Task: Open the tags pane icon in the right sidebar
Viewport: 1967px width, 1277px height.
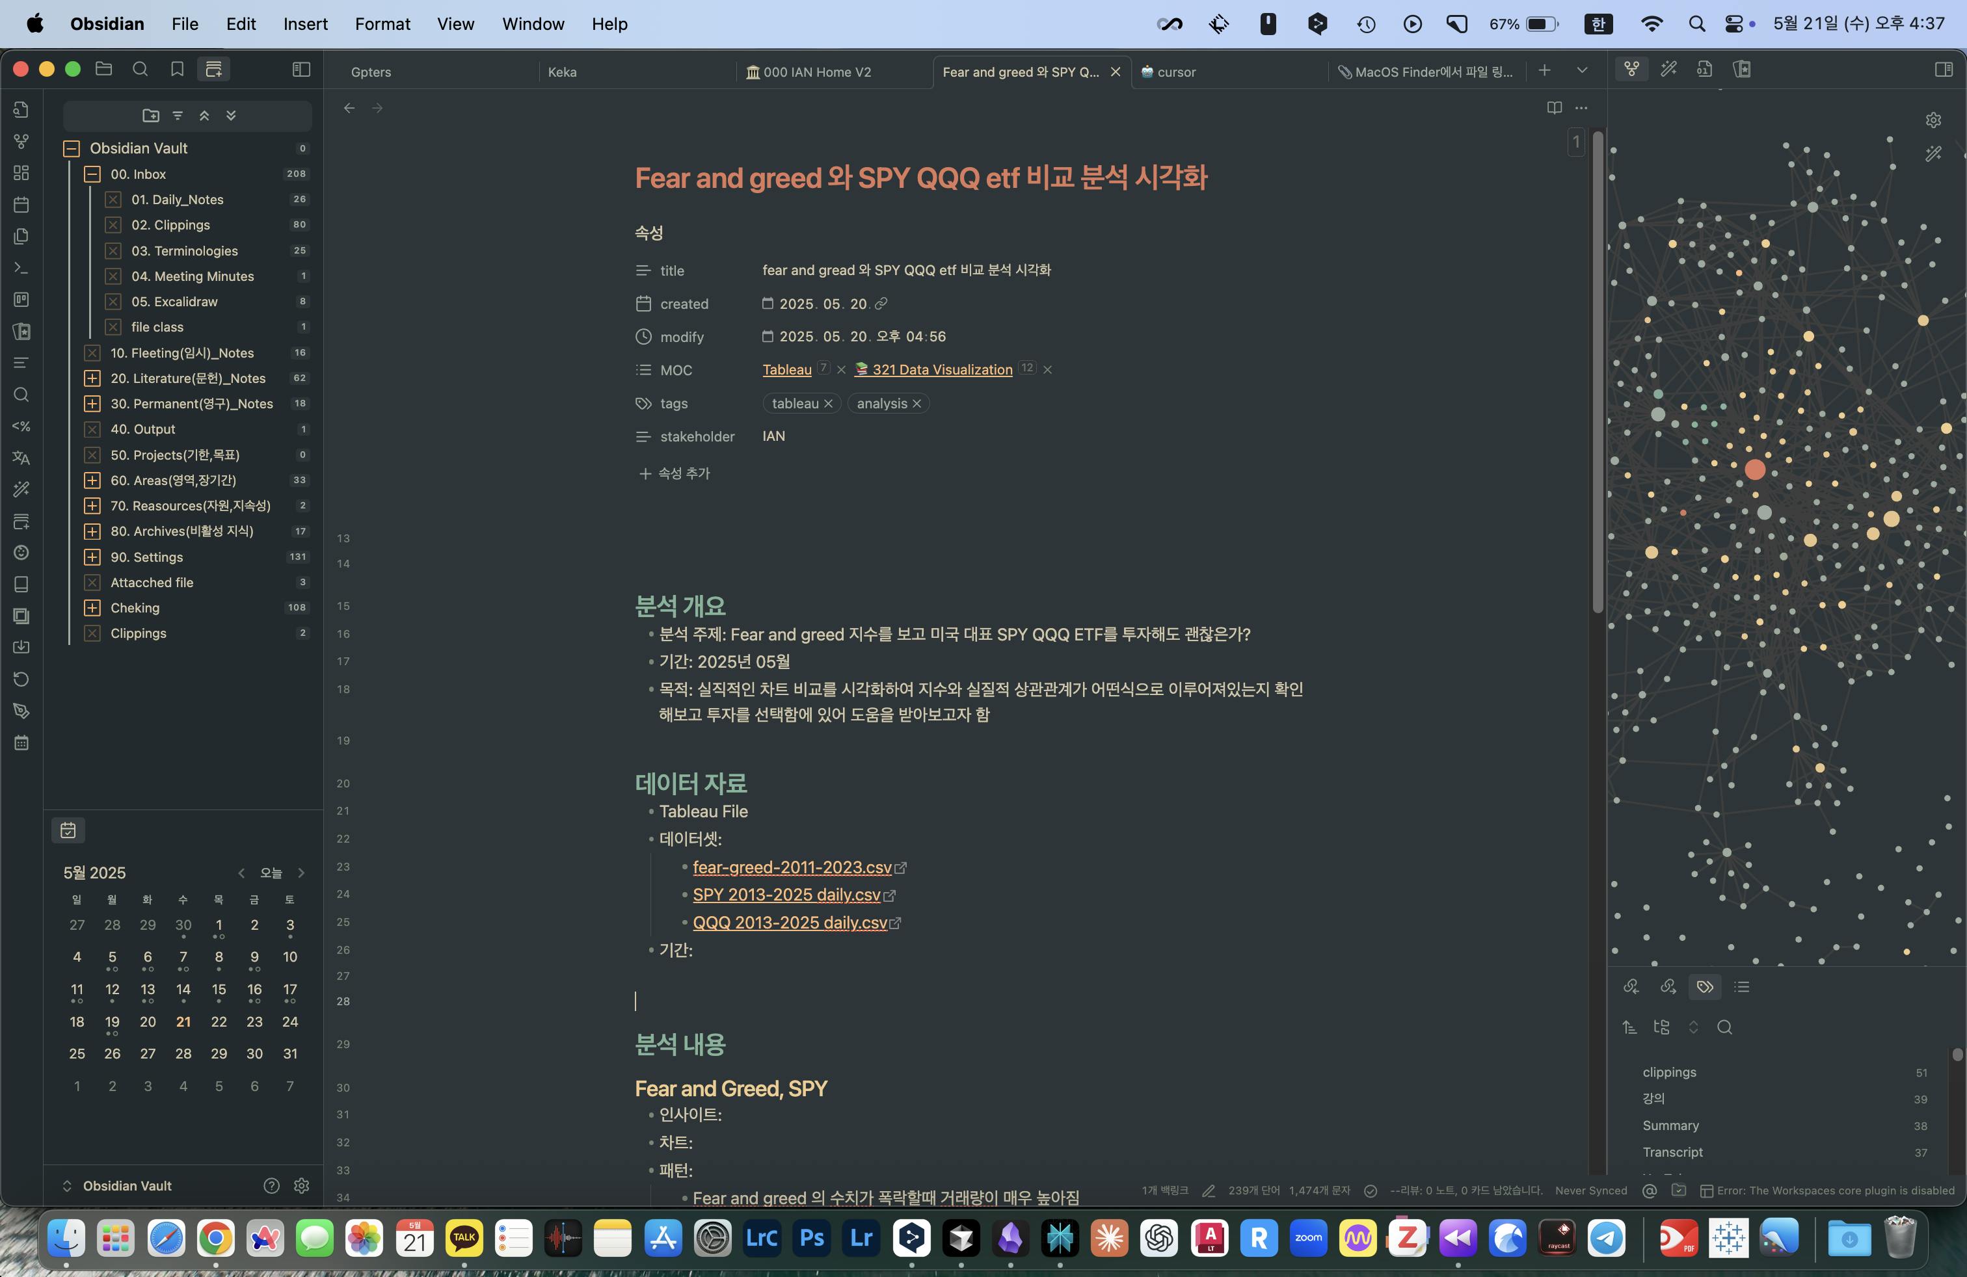Action: (1704, 986)
